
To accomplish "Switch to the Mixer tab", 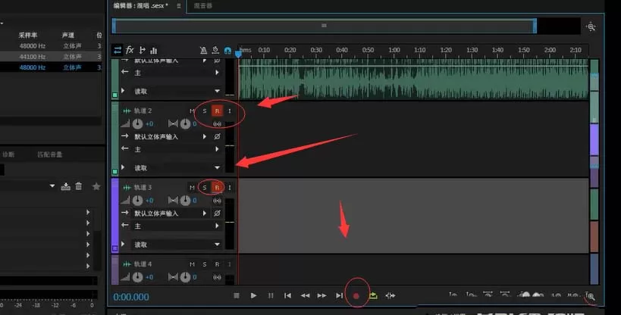I will pyautogui.click(x=203, y=5).
